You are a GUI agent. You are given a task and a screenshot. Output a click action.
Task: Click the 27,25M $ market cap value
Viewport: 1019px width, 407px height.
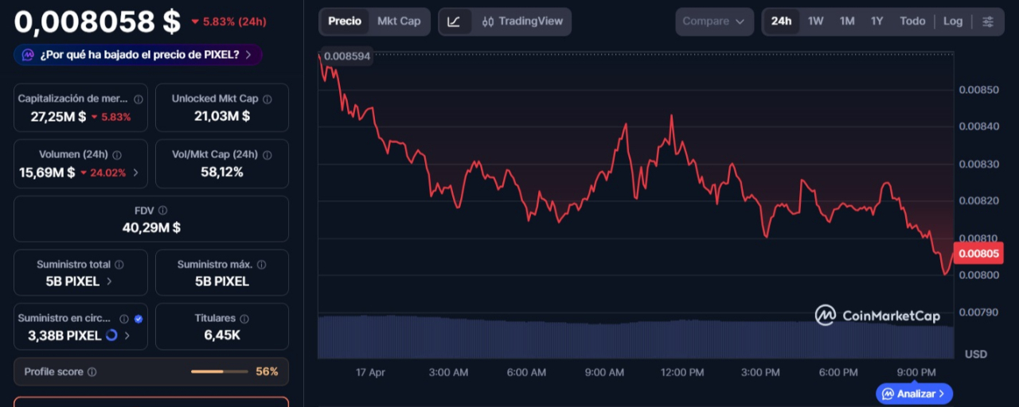[x=58, y=117]
